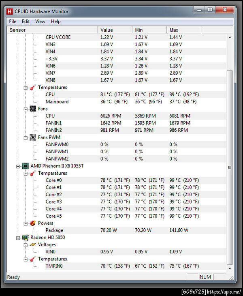Screen dimensions: 243x296
Task: Collapse Temperatures under Radeon HD 5850
Action: click(26, 260)
